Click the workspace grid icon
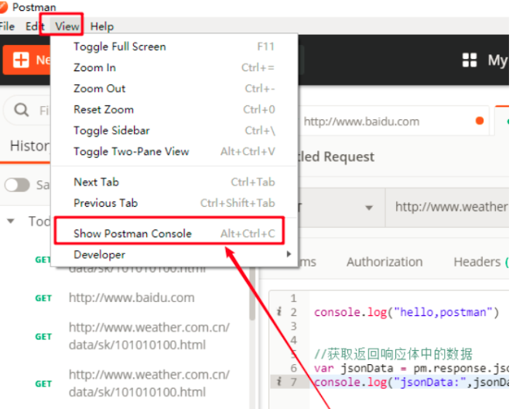516x409 pixels. (x=470, y=60)
